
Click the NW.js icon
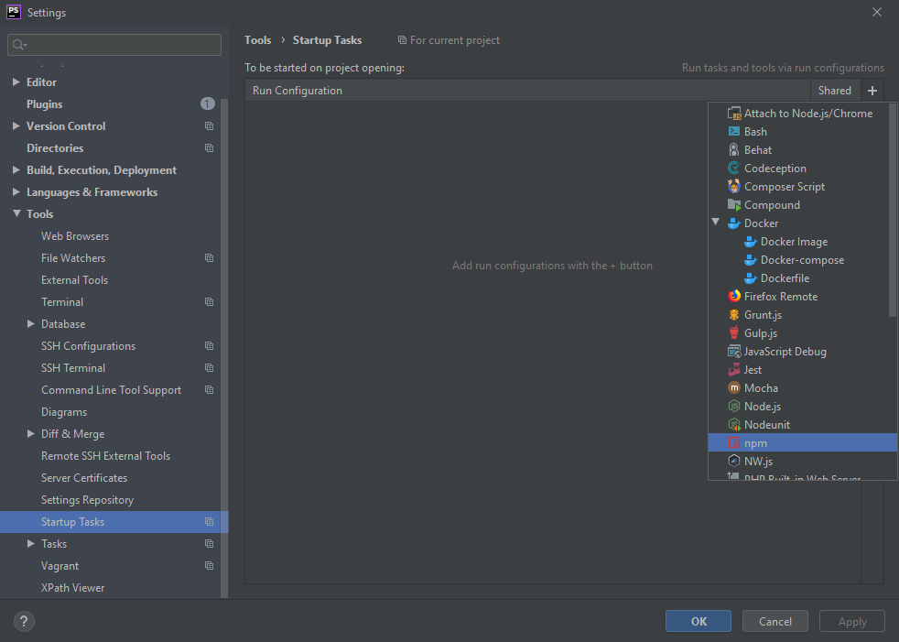[x=734, y=461]
